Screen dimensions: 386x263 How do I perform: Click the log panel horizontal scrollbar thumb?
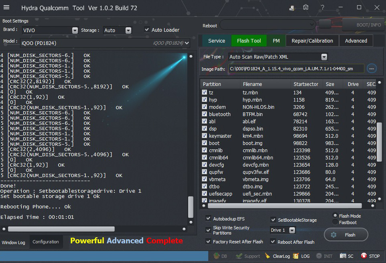[61, 229]
